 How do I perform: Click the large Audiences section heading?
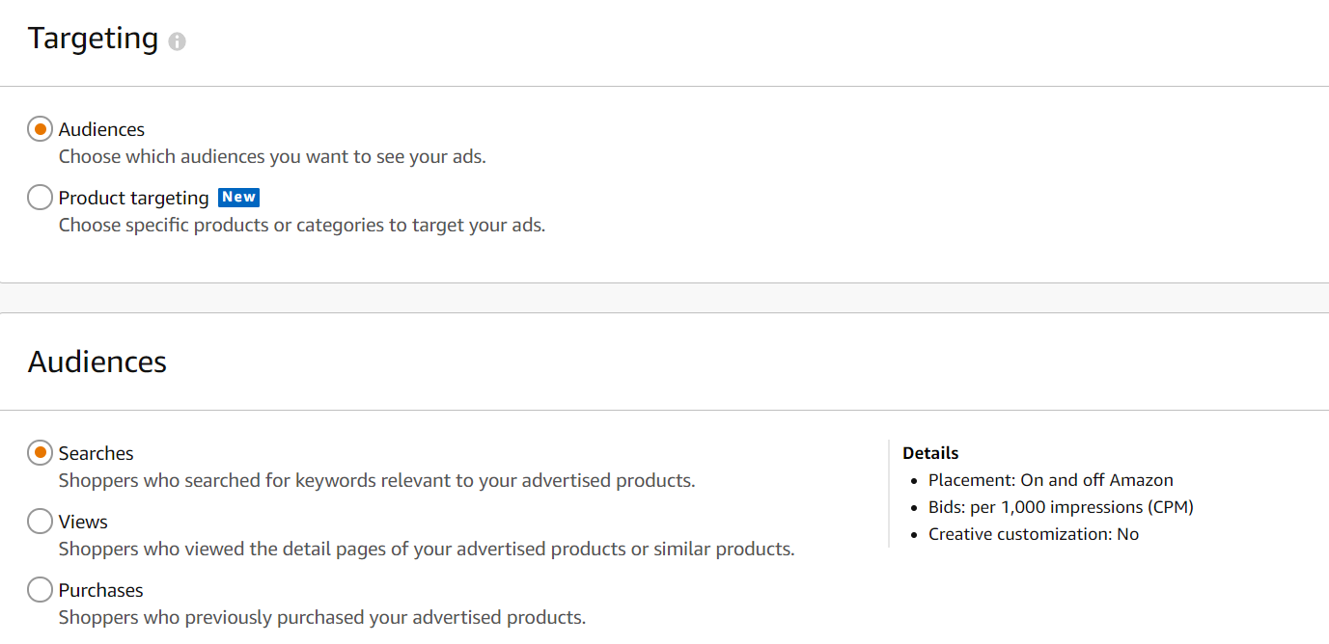pos(97,362)
